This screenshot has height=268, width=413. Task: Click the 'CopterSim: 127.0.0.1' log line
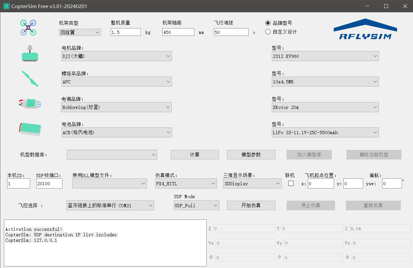[x=31, y=240]
